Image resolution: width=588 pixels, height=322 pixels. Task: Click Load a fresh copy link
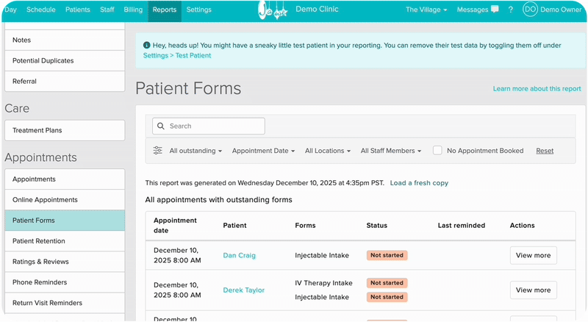(419, 183)
